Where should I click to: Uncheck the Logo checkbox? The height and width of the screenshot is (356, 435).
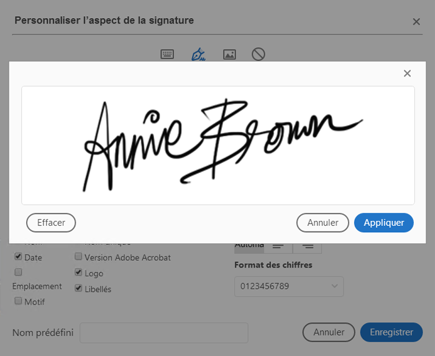pyautogui.click(x=78, y=272)
